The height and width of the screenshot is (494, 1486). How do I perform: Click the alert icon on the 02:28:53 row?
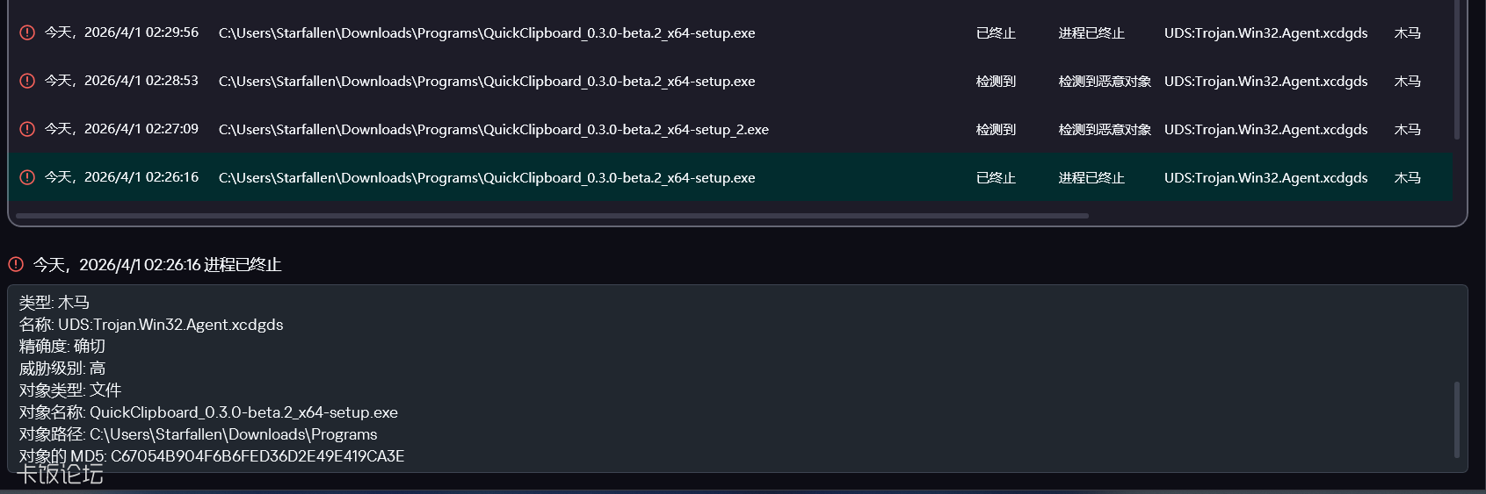click(27, 81)
